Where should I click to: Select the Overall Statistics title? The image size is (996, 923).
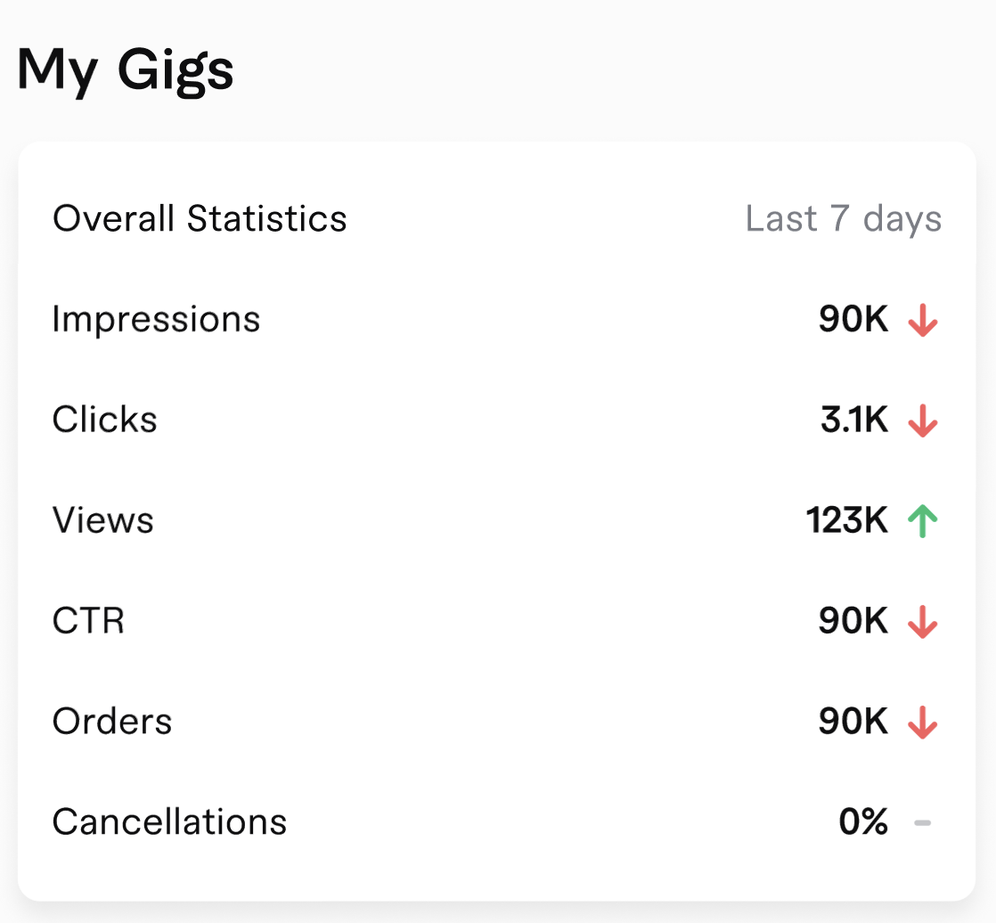(x=200, y=218)
